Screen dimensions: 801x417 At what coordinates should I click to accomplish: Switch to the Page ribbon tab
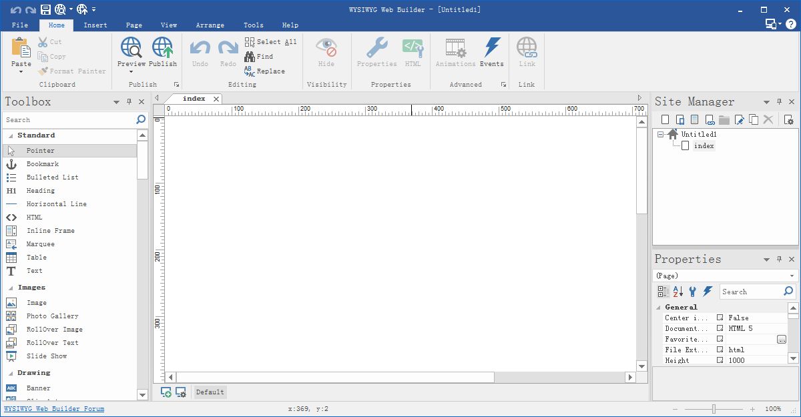click(x=134, y=25)
